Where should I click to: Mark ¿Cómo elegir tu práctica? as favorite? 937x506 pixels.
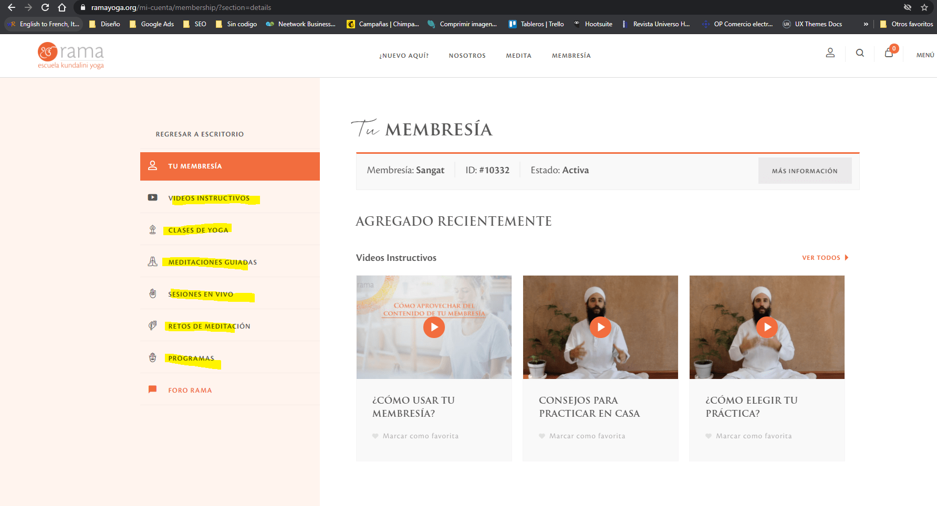748,436
